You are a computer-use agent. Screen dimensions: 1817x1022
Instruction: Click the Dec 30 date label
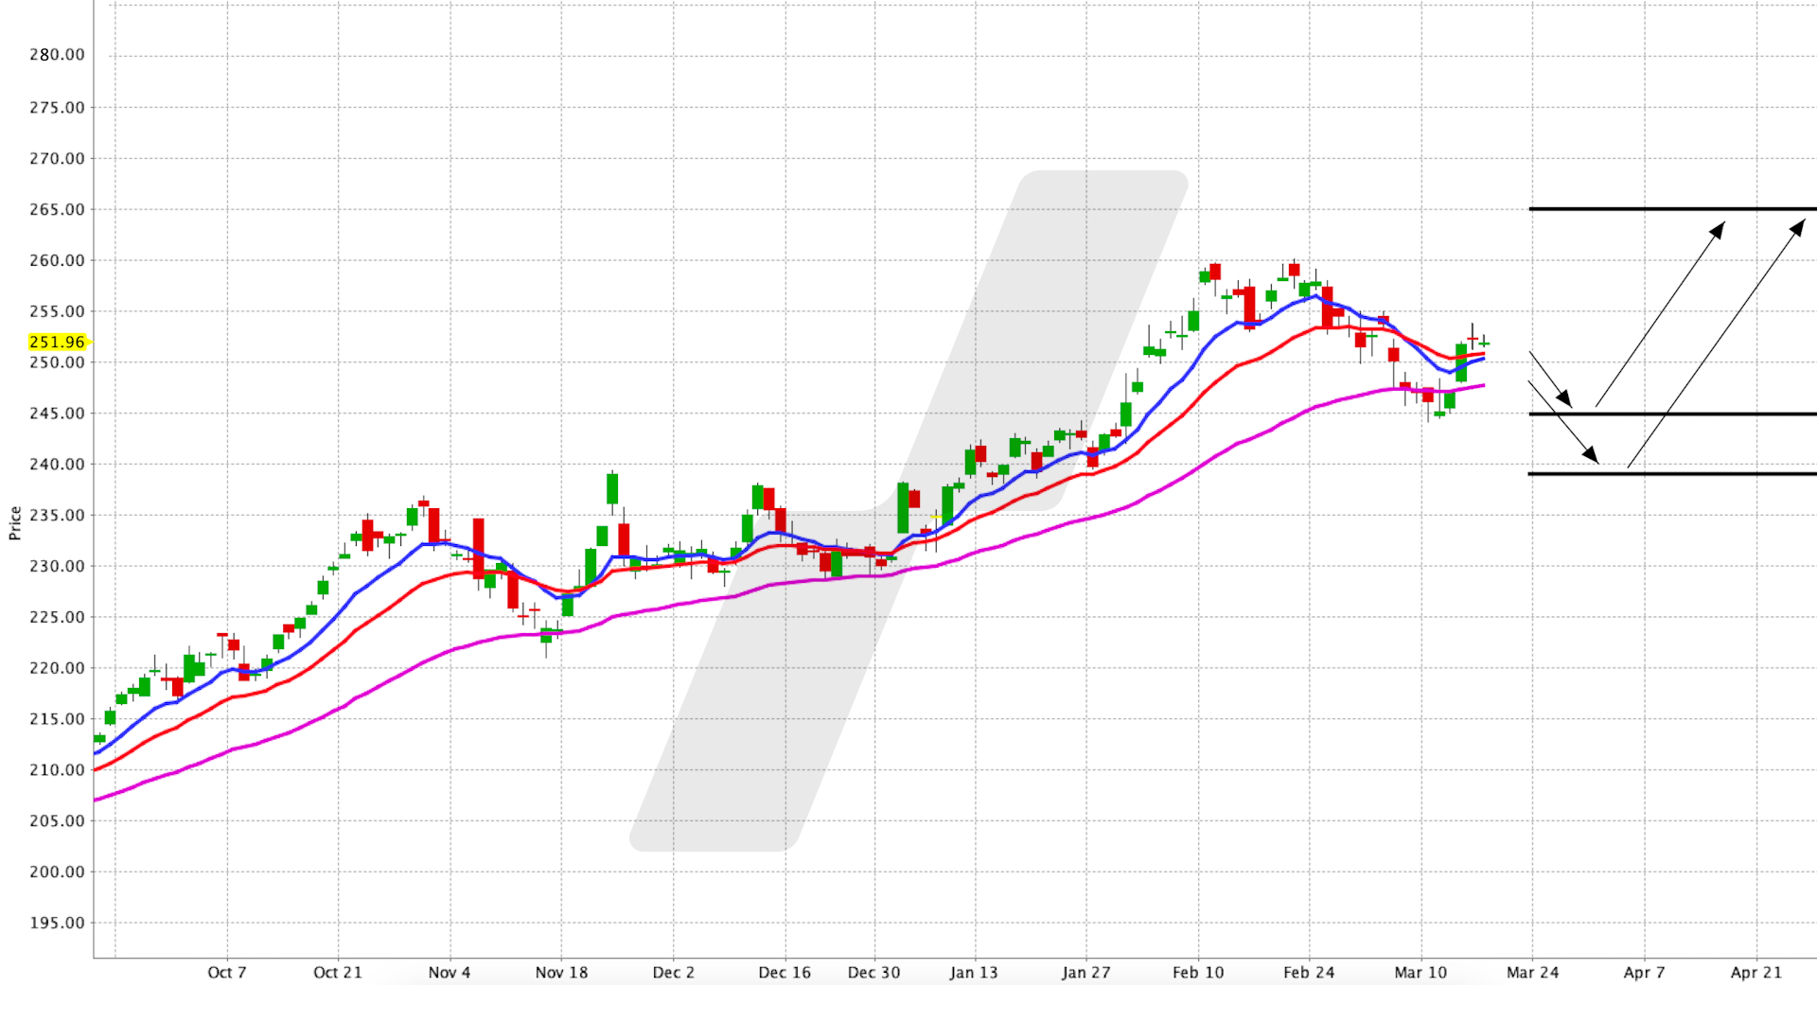874,973
